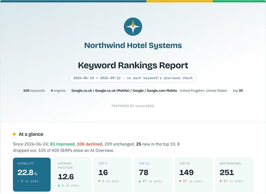Image resolution: width=266 pixels, height=194 pixels.
Task: Select the Top 3 card showing 16
Action: point(113,175)
